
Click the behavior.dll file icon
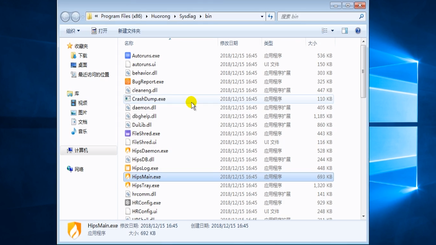pyautogui.click(x=128, y=73)
